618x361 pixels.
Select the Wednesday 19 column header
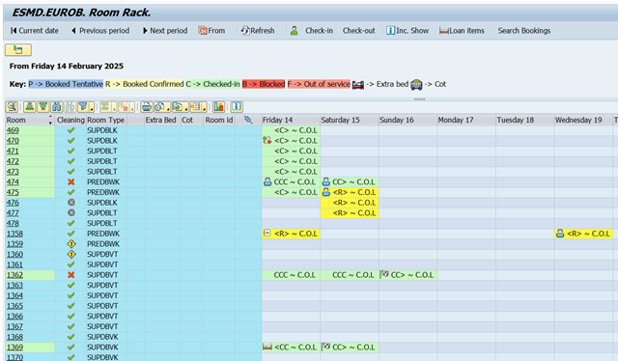tap(583, 120)
